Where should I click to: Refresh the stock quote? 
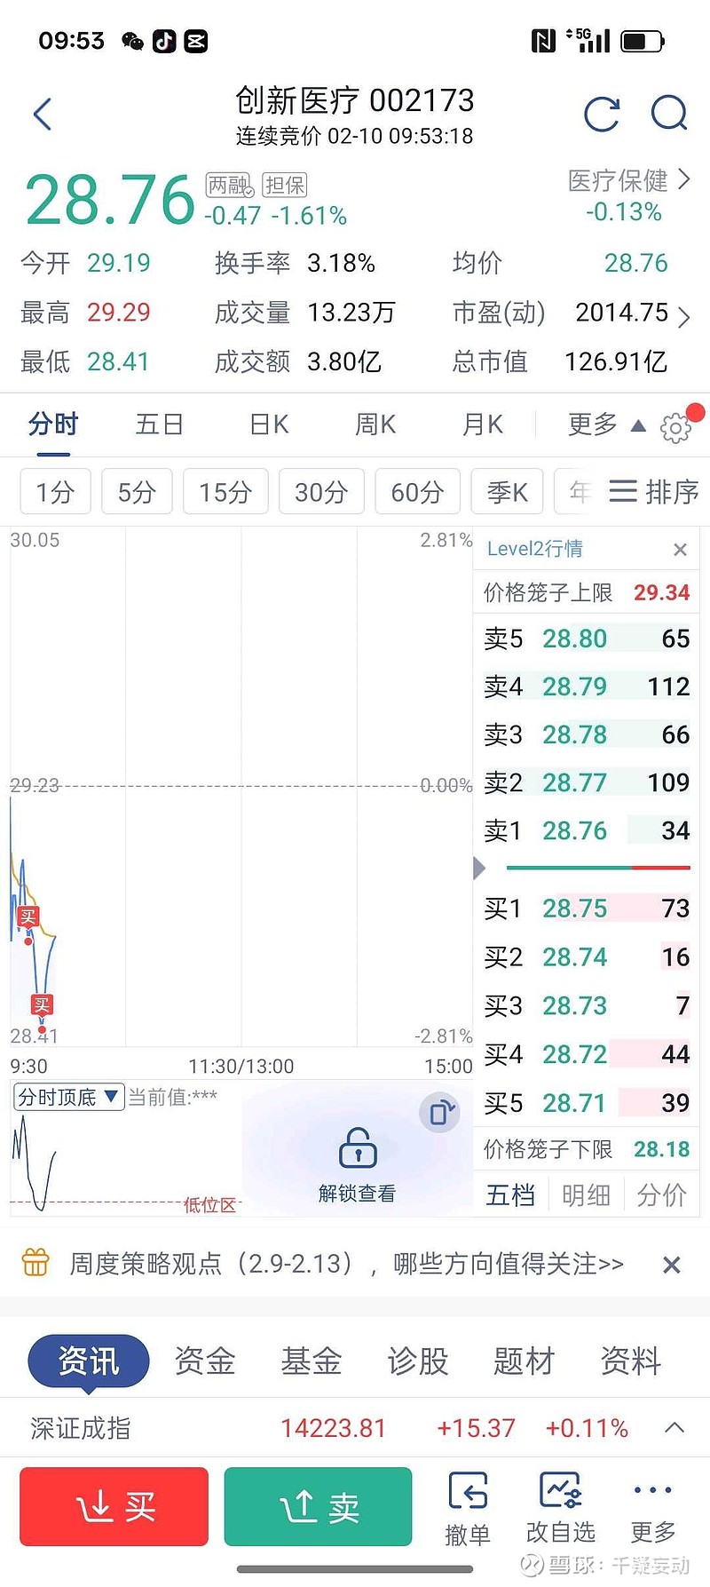point(602,115)
